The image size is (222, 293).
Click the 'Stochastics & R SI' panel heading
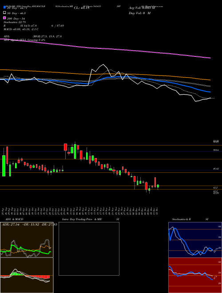tap(190, 219)
